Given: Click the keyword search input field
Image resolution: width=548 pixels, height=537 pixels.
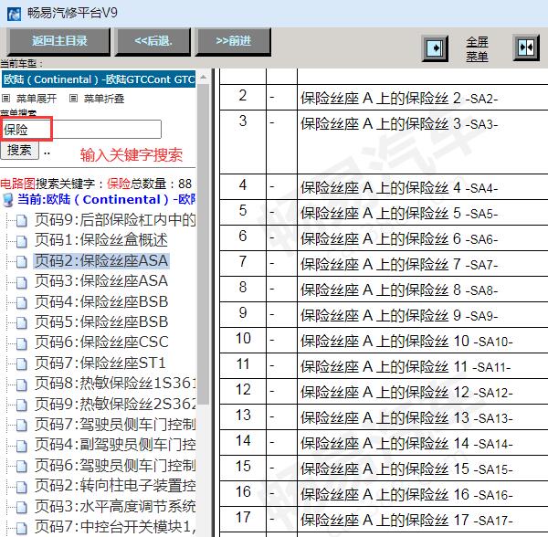Looking at the screenshot, I should tap(81, 130).
